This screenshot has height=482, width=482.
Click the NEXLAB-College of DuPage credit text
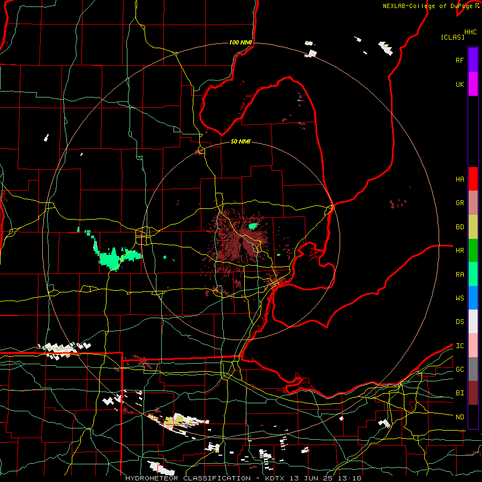click(427, 6)
